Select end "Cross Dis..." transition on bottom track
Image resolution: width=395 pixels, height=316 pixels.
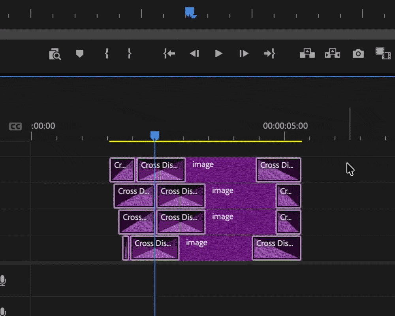click(x=276, y=248)
